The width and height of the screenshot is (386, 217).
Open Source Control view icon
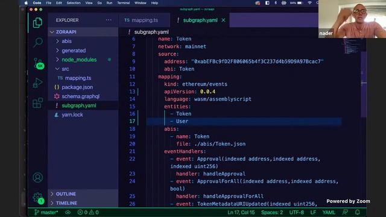pos(38,63)
